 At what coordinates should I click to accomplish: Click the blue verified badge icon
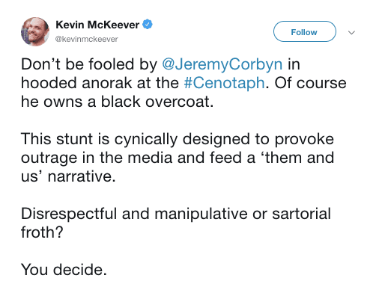click(148, 25)
